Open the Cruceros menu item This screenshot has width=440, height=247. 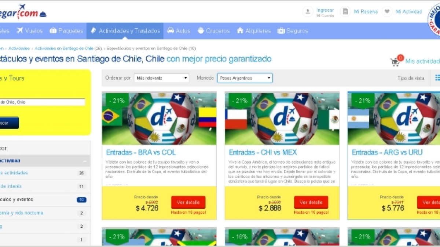pos(214,31)
